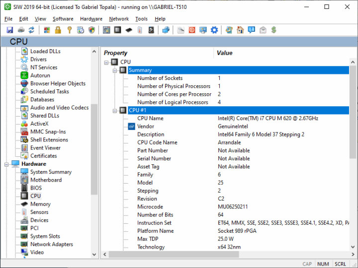
Task: Collapse the Summary section
Action: click(x=115, y=70)
